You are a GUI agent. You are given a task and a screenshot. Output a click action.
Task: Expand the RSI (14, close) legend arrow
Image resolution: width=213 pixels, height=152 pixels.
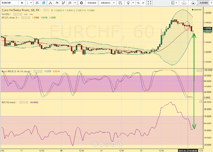17,102
